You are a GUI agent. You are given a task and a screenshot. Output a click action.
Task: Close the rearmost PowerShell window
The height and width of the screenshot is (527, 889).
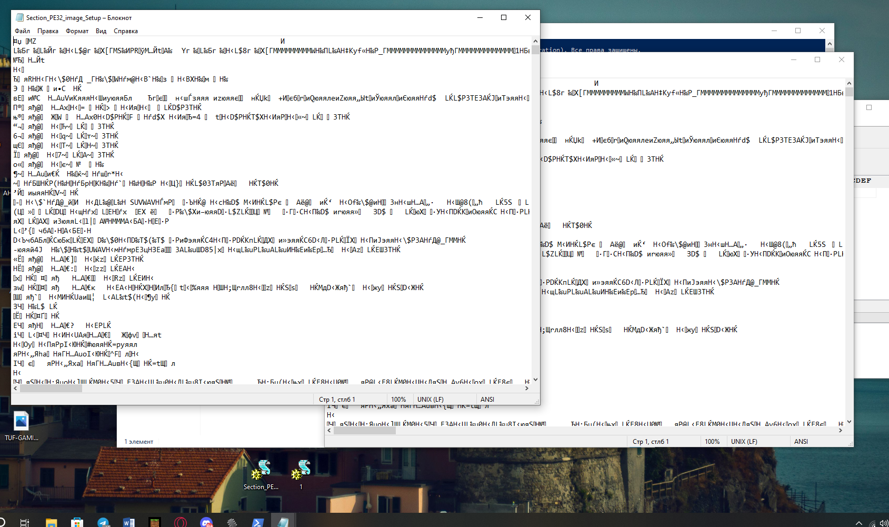[822, 31]
